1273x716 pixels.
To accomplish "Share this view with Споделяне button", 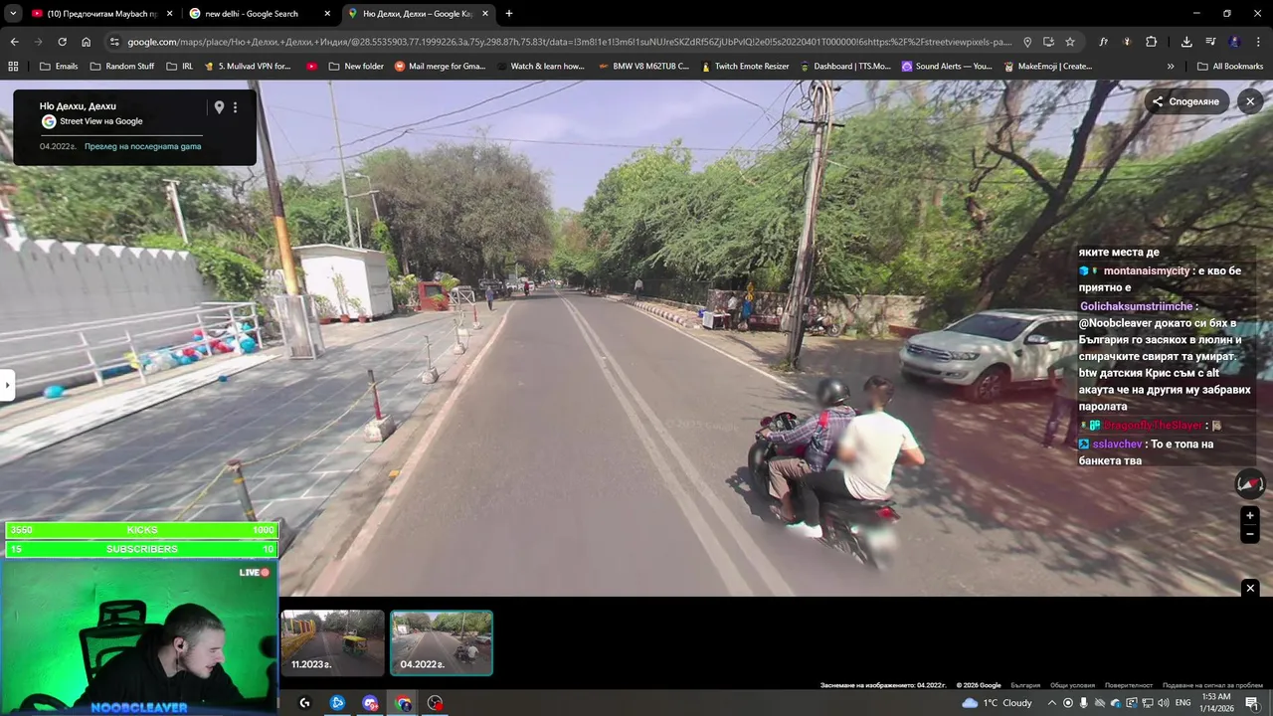I will pyautogui.click(x=1185, y=101).
